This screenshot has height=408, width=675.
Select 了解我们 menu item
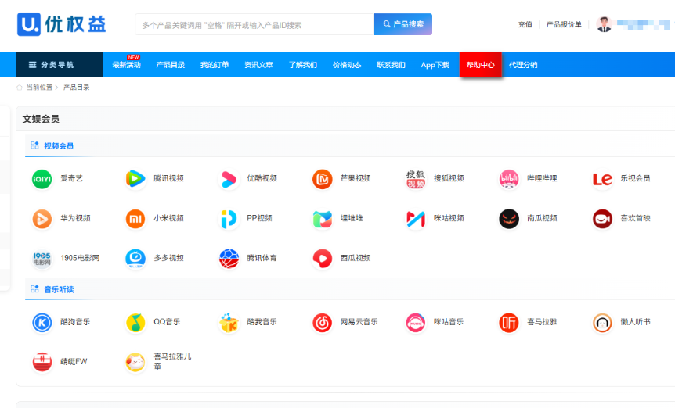(302, 65)
